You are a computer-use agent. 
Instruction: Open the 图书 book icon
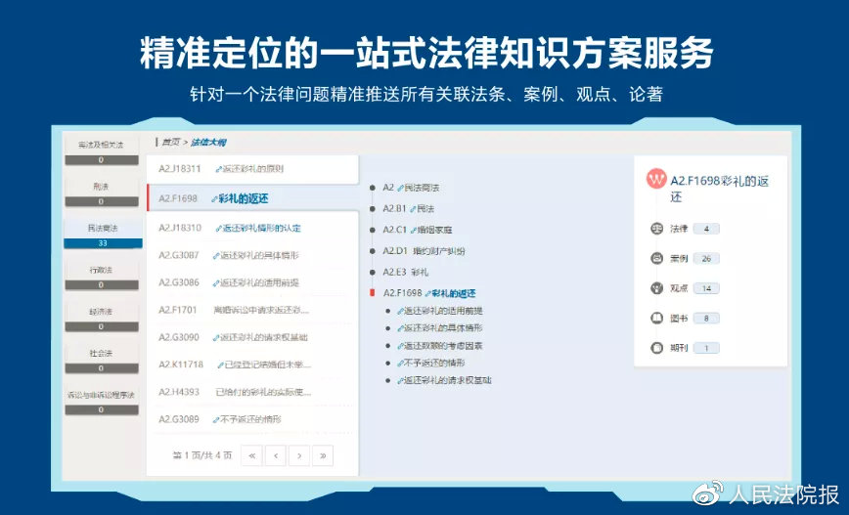pyautogui.click(x=656, y=319)
